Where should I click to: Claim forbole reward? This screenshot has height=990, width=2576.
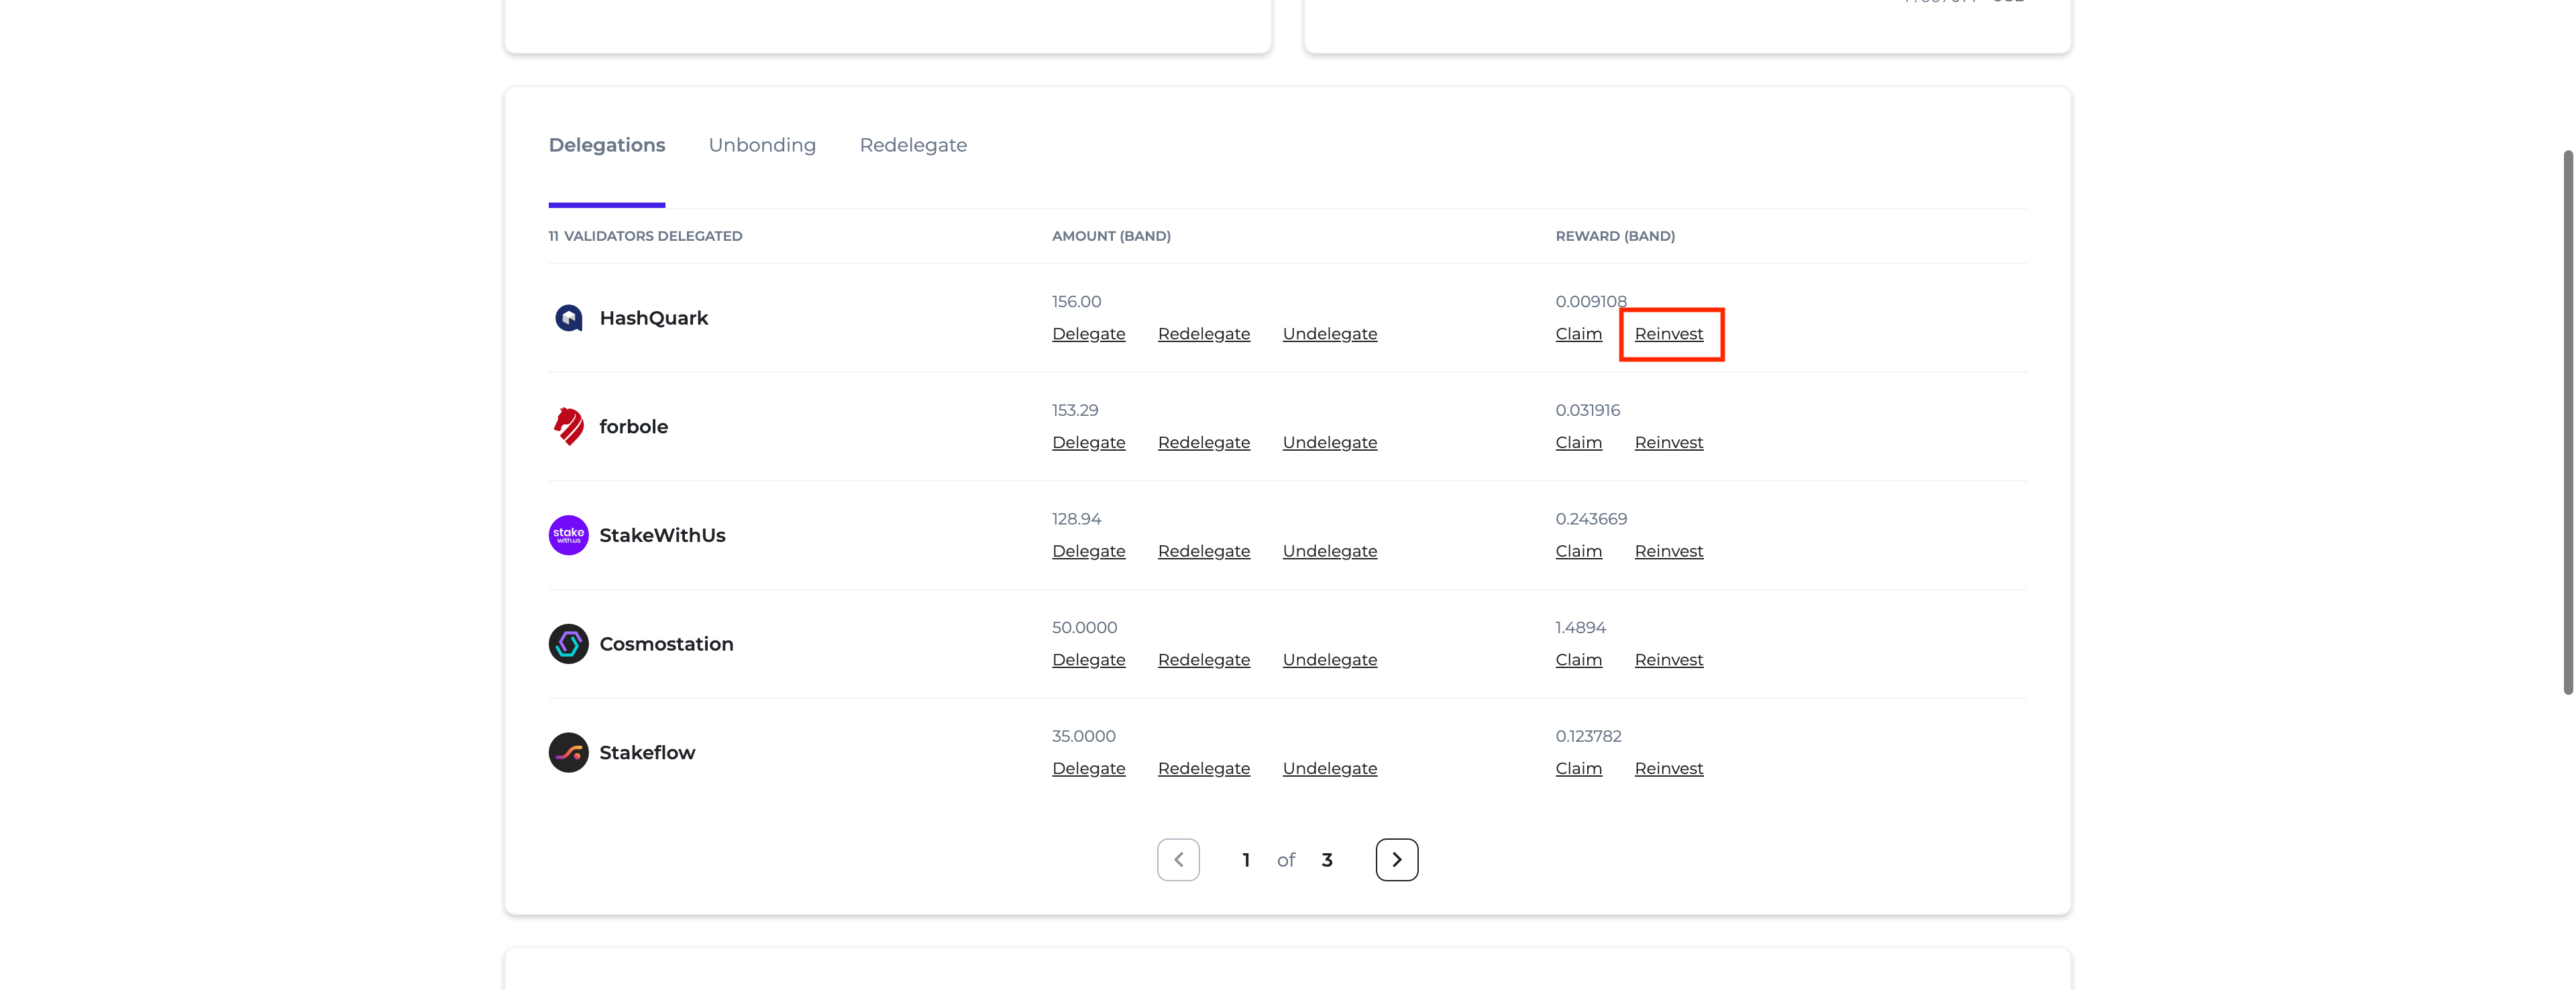[x=1579, y=442]
